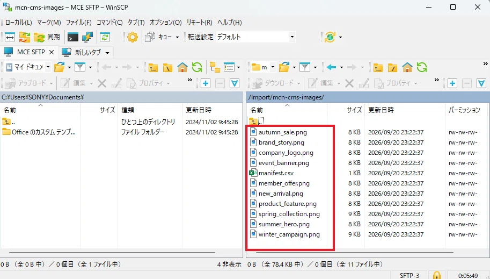Screen dimensions: 490x279
Task: Select autumn_sale.png in remote panel
Action: click(x=283, y=132)
